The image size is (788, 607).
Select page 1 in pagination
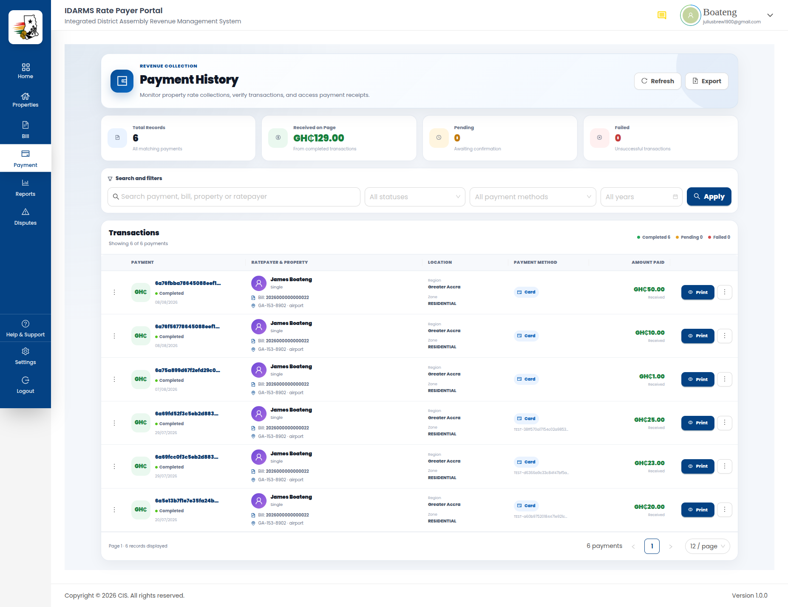(652, 546)
